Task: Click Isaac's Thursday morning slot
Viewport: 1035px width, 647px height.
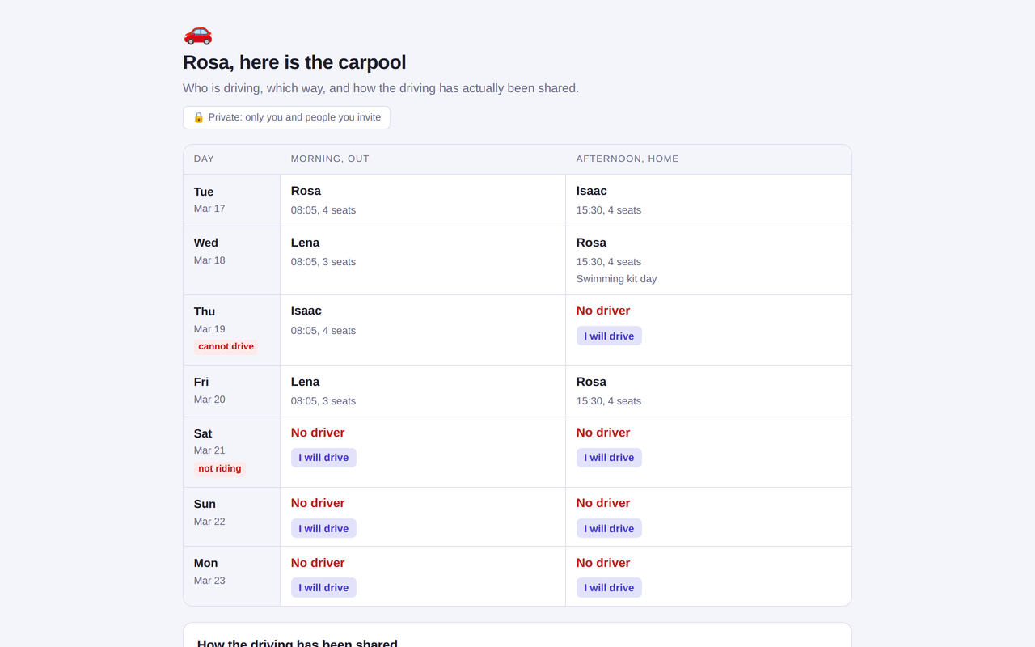Action: (x=423, y=330)
